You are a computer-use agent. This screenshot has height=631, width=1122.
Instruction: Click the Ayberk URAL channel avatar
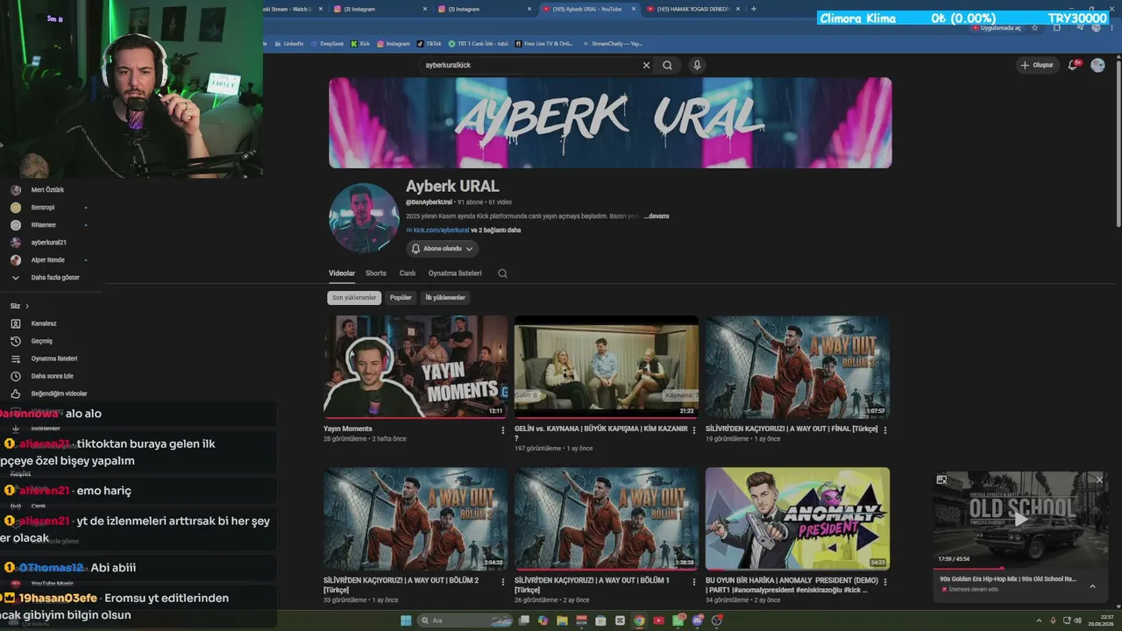(364, 218)
